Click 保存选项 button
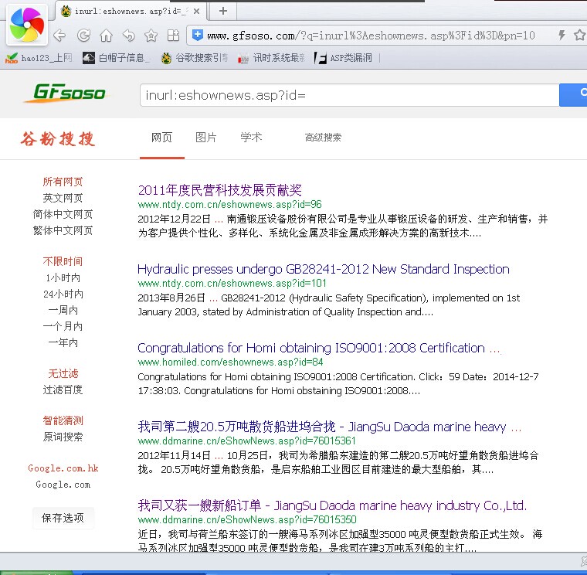 click(x=63, y=518)
